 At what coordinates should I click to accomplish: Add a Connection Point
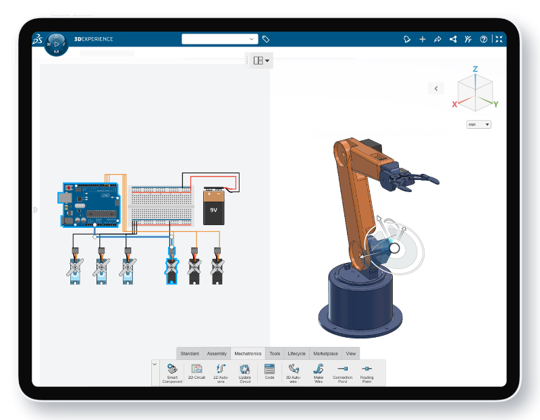[x=342, y=373]
